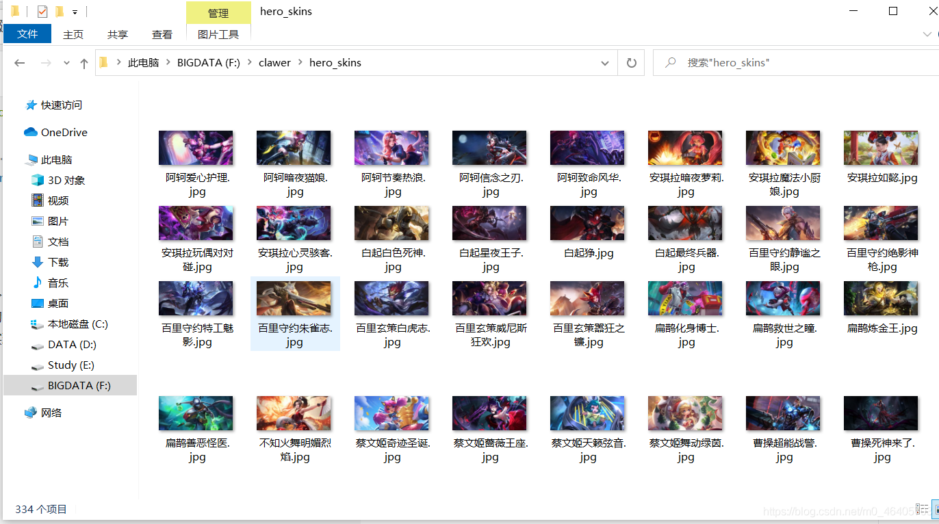
Task: Click the file name 不知火舞明媚烈焰.jpg
Action: (x=295, y=450)
